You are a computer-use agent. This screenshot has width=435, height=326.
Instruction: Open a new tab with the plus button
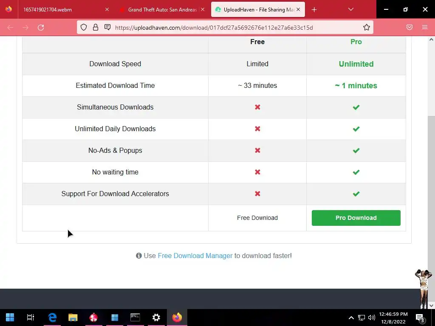(x=314, y=10)
